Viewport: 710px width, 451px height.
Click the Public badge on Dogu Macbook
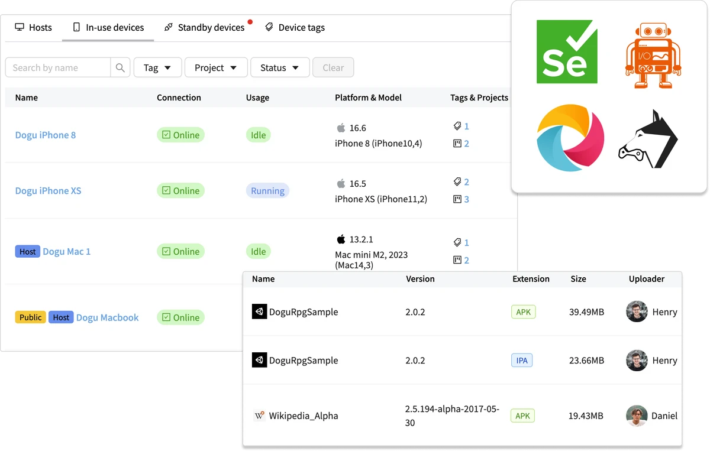30,317
